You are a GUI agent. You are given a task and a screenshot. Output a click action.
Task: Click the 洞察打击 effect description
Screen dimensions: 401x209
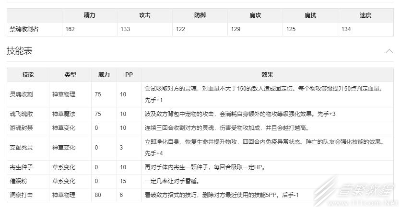(x=222, y=195)
